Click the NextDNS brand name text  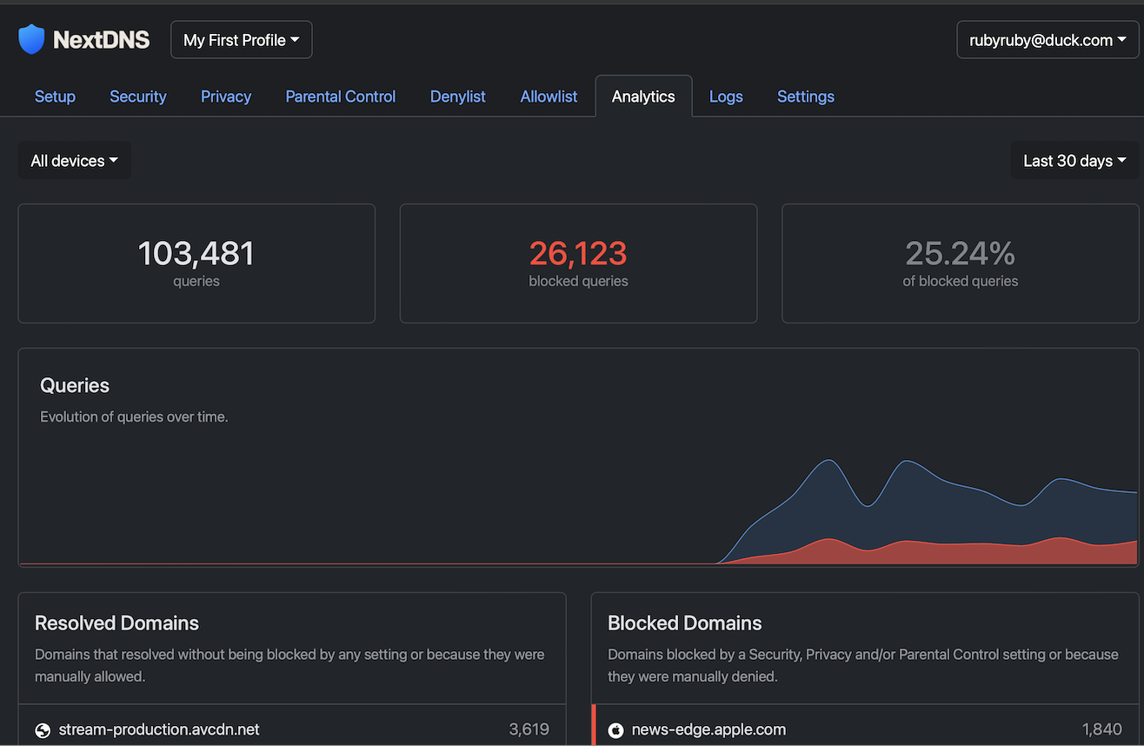102,40
